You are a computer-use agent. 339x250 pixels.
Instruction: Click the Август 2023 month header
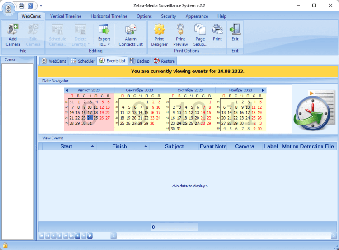[x=89, y=90]
